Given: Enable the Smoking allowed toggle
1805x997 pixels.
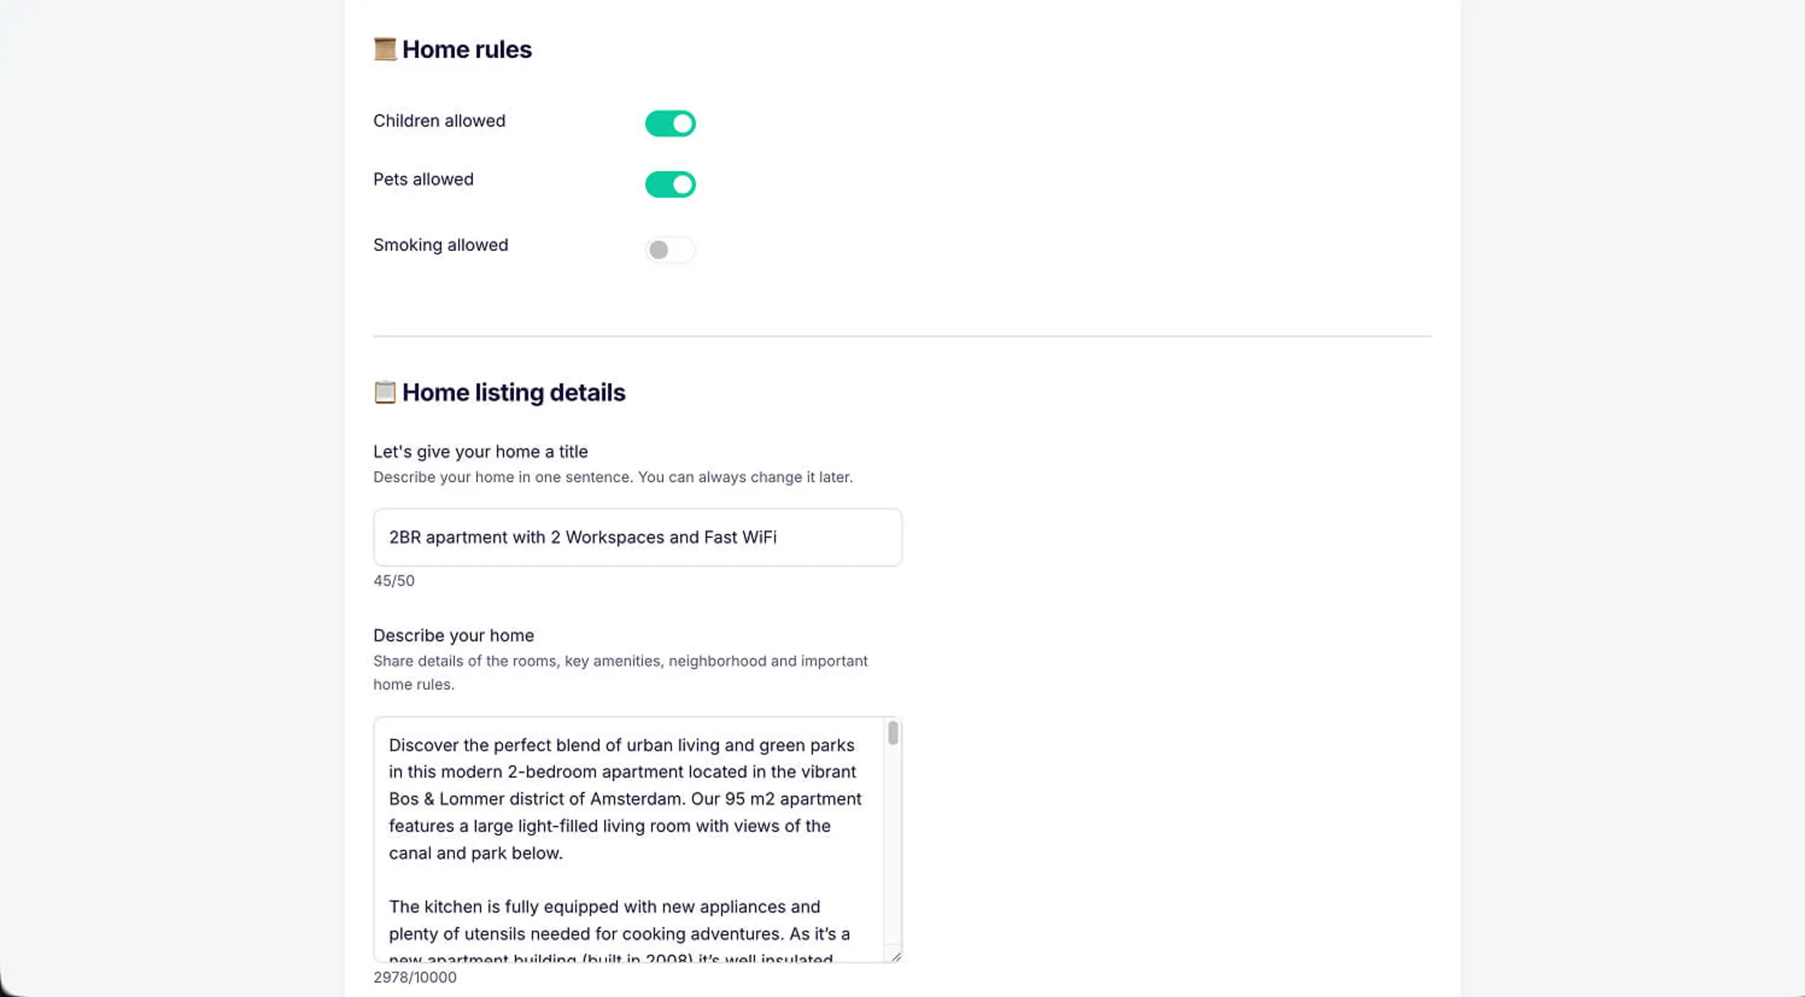Looking at the screenshot, I should (670, 249).
